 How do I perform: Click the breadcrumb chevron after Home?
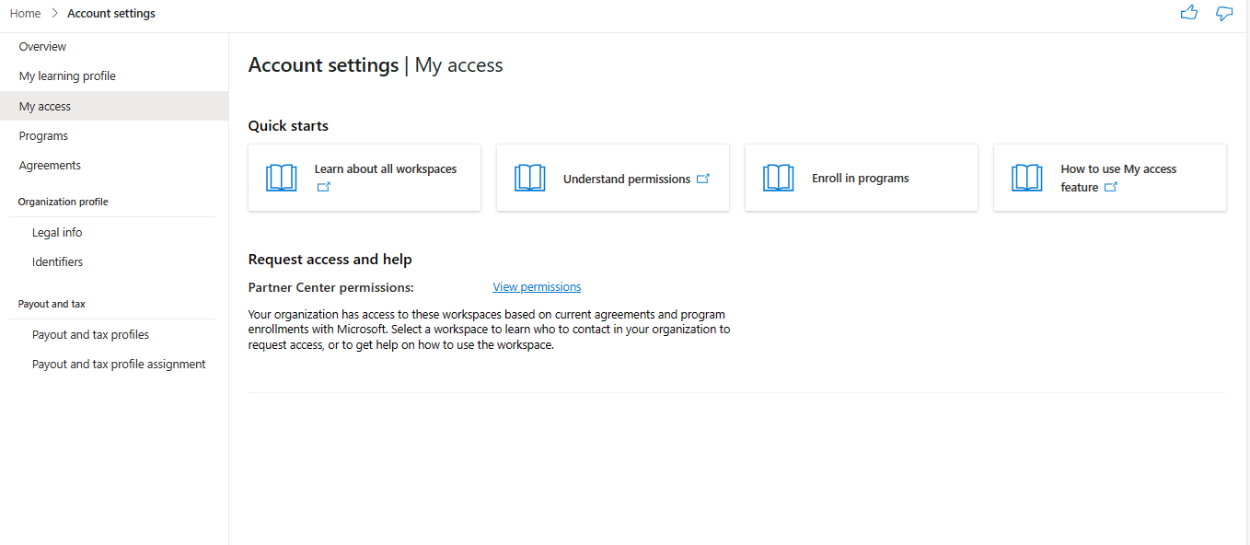54,14
